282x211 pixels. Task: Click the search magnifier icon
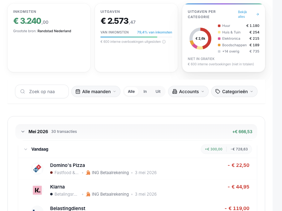tap(23, 92)
